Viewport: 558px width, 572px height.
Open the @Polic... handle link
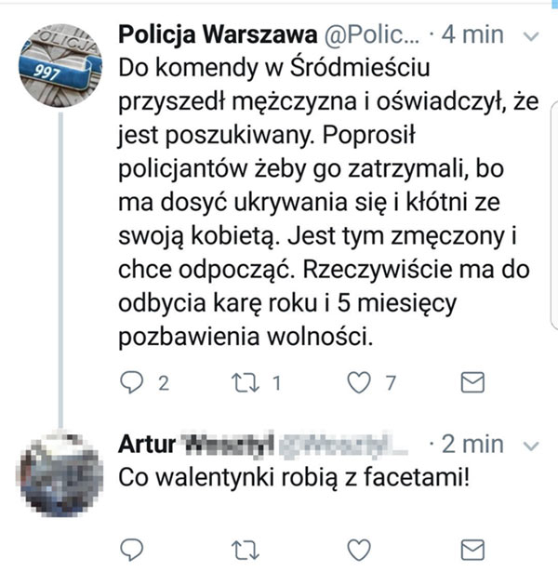click(372, 36)
